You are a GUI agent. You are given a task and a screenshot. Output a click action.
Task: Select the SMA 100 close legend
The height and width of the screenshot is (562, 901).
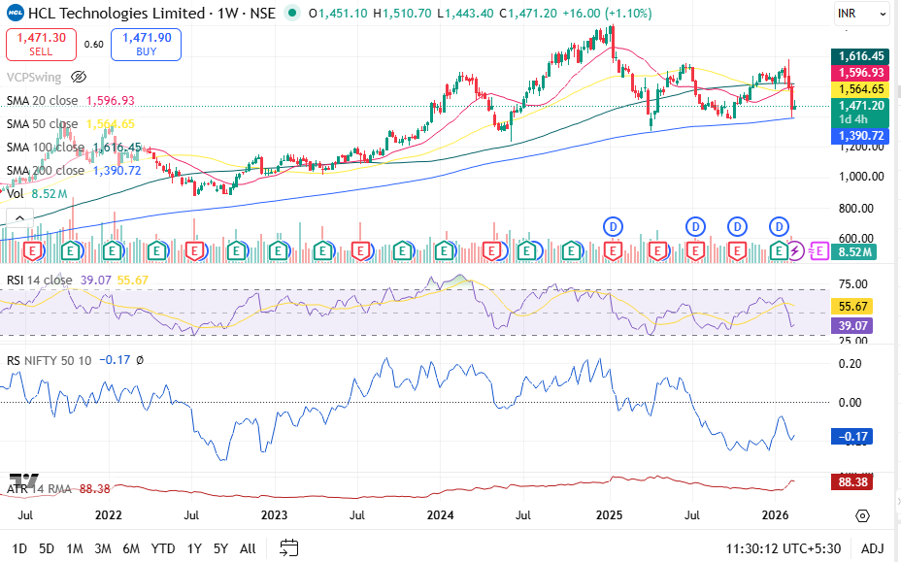(x=46, y=148)
